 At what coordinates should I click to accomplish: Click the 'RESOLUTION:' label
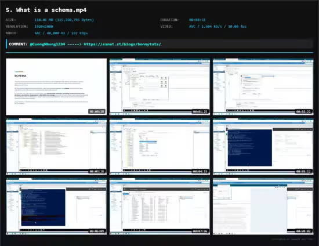(x=17, y=27)
